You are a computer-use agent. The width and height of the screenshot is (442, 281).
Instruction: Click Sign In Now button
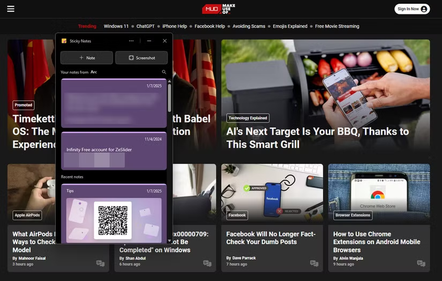click(x=412, y=9)
